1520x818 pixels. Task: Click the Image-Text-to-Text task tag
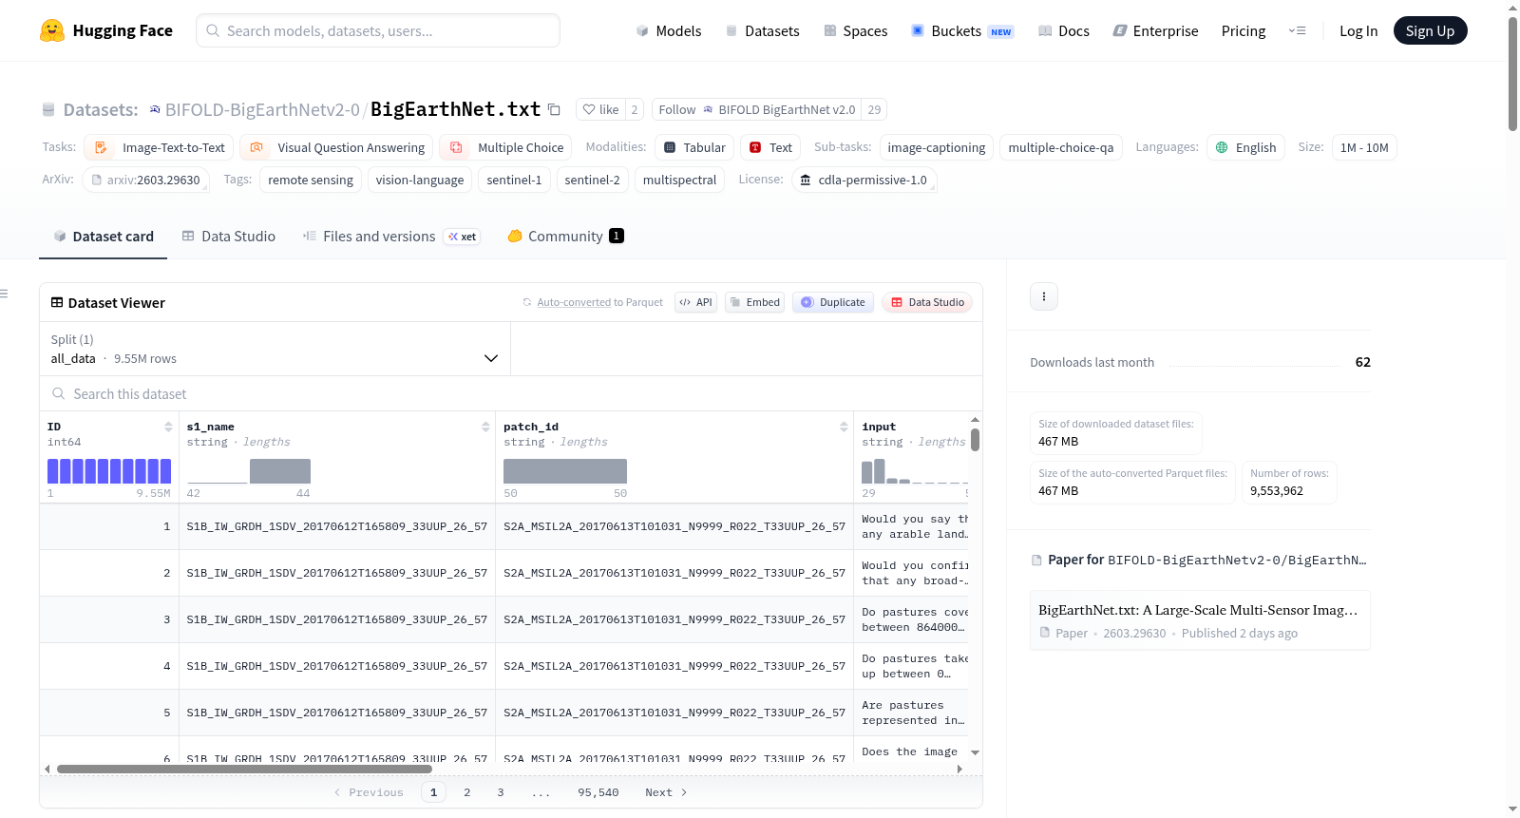[x=159, y=147]
